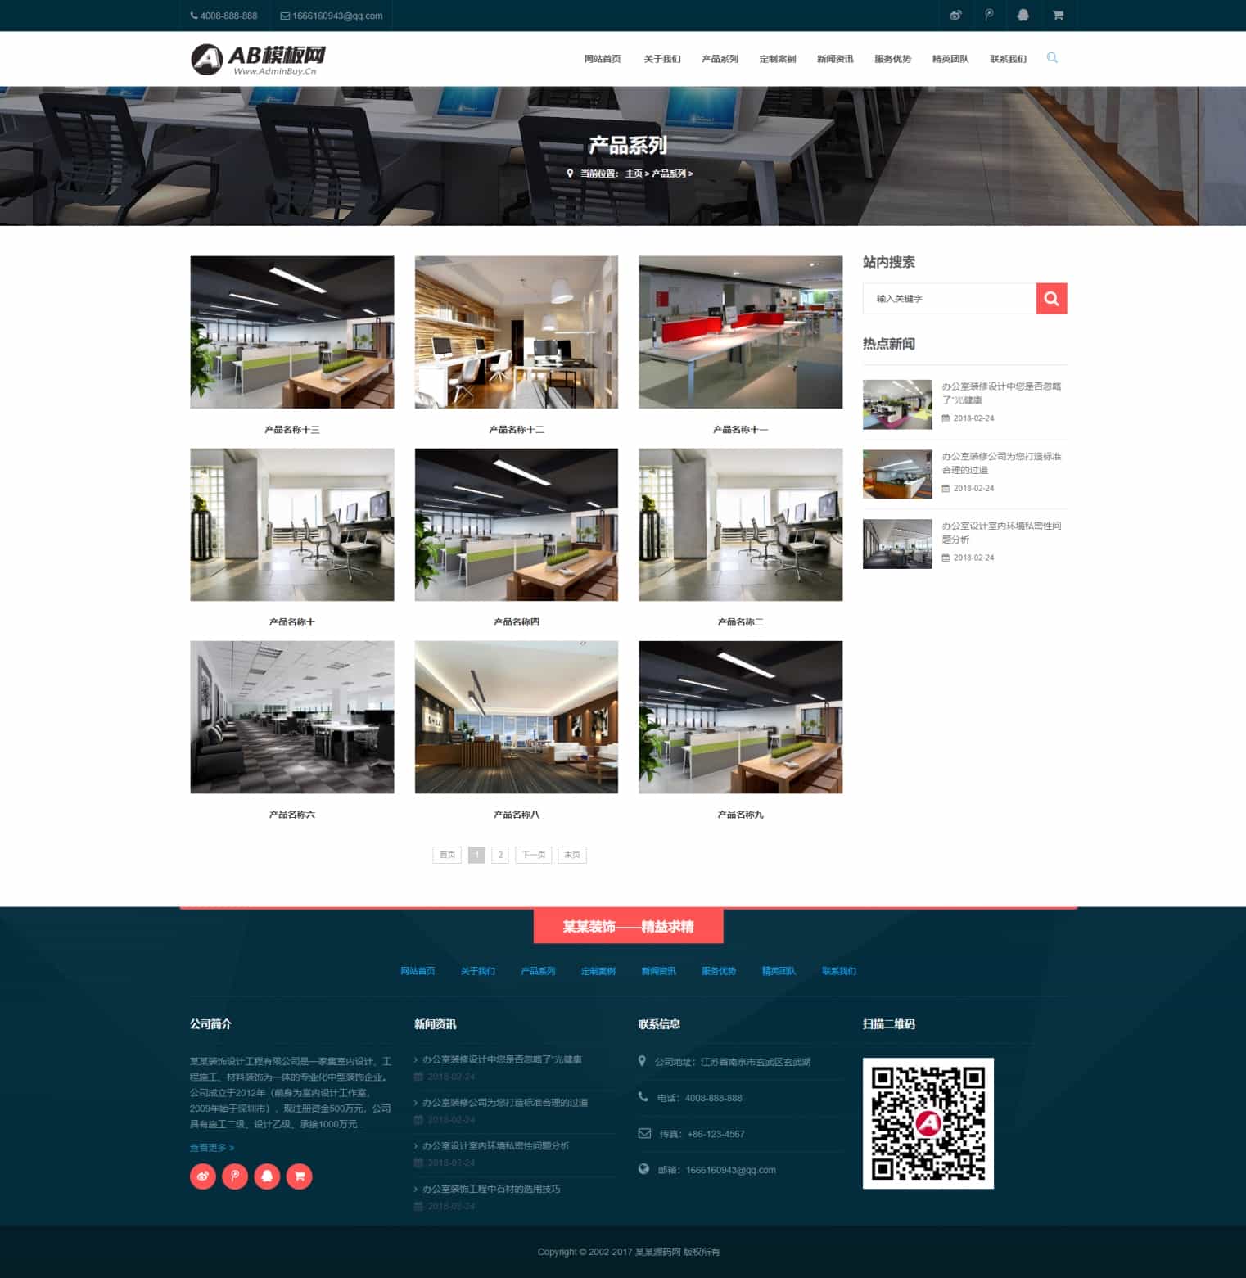
Task: Click the 末页 pagination button
Action: [x=572, y=855]
